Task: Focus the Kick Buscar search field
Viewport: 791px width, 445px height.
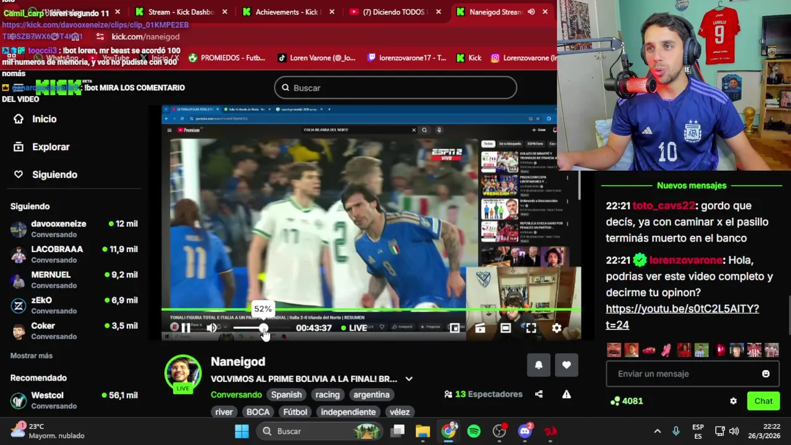Action: coord(395,88)
